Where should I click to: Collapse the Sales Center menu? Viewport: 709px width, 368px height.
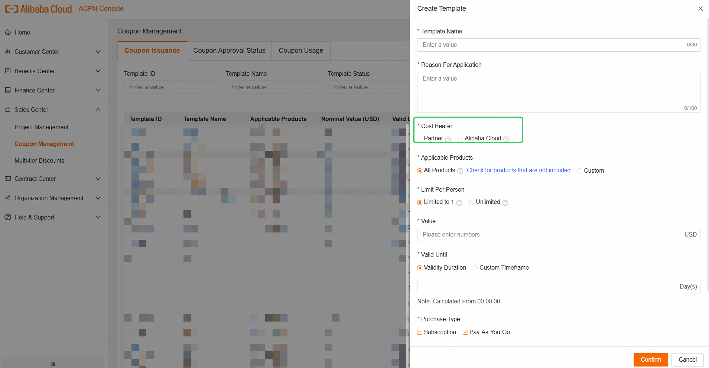pos(98,110)
